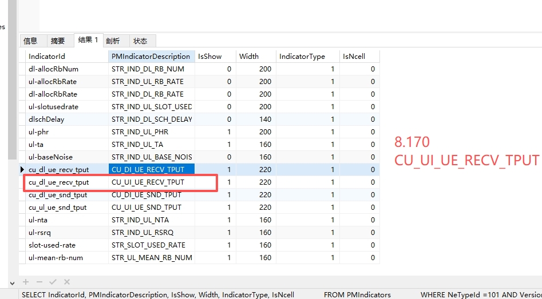Click the IsNcell column header
The height and width of the screenshot is (299, 542).
(354, 57)
